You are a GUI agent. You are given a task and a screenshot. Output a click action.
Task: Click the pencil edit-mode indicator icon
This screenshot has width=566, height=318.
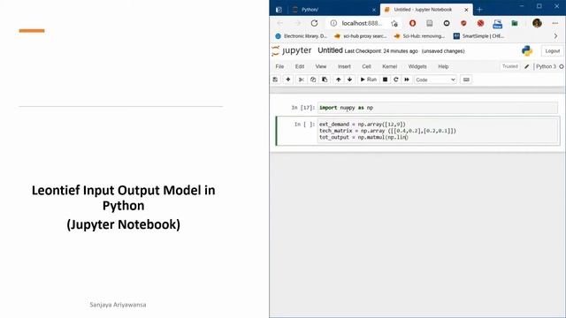coord(527,66)
